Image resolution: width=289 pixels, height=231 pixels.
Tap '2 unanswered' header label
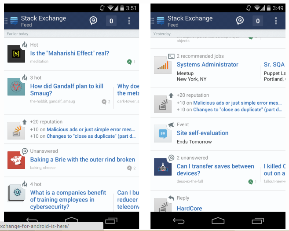[192, 158]
